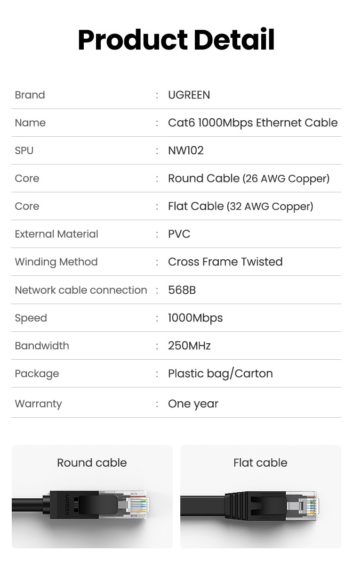
Task: Click the Flat cable caption text
Action: (260, 462)
